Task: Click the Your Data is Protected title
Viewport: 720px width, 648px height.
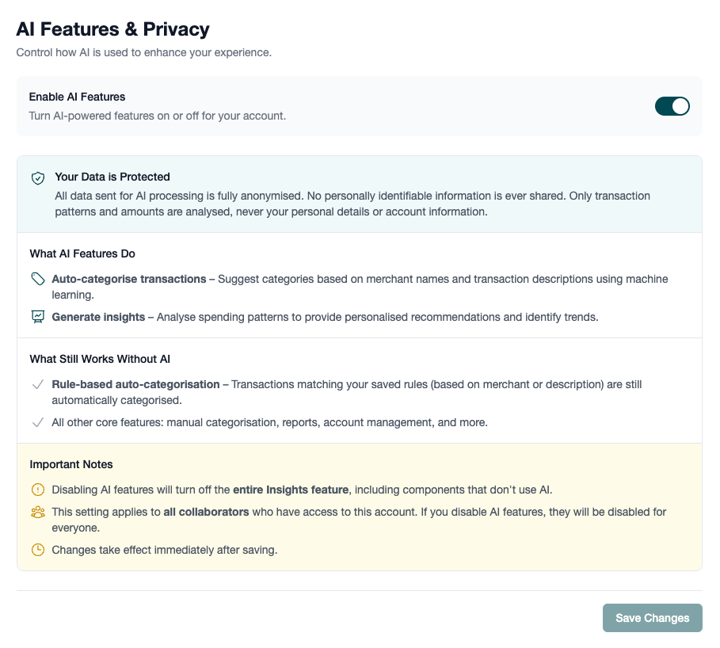Action: click(x=112, y=177)
